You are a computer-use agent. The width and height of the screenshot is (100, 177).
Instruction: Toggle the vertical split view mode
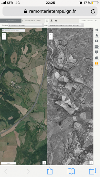click(96, 52)
